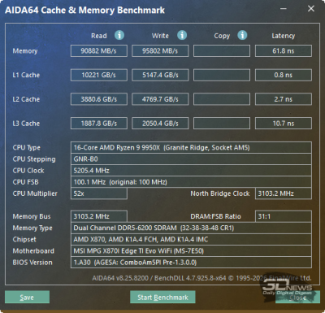
Task: Click empty L3 Cache copy field
Action: point(222,124)
